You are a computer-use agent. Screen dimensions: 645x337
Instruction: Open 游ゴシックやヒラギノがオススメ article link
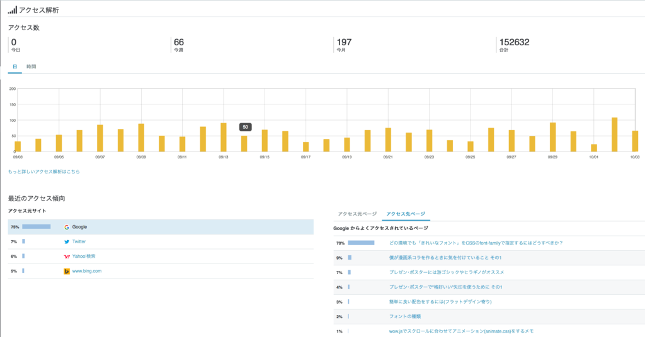(x=447, y=272)
